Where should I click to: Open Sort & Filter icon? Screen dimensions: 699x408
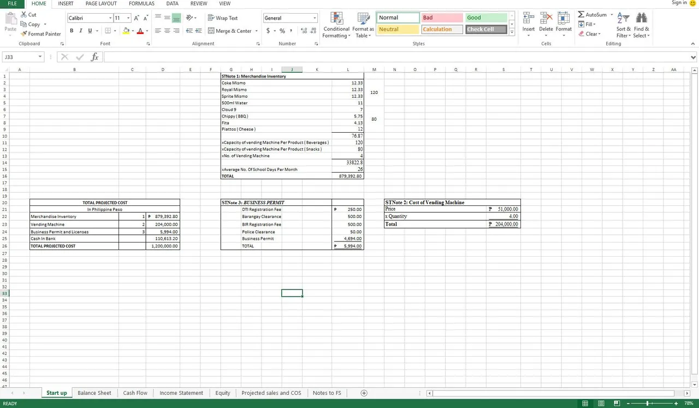[x=623, y=18]
